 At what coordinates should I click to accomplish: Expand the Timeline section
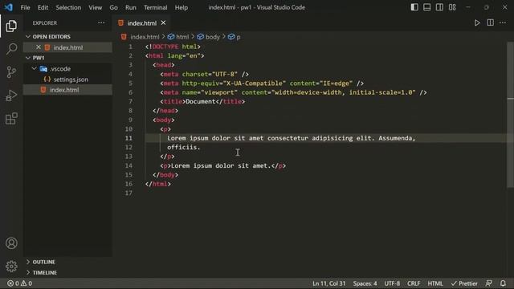45,272
